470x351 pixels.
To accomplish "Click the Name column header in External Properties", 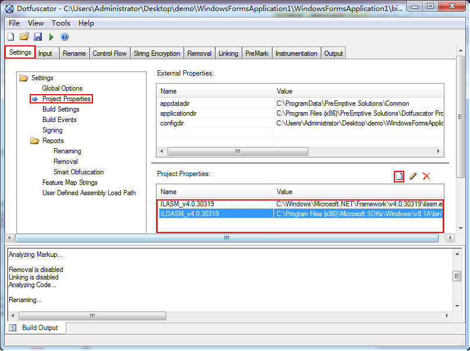I will tap(215, 91).
